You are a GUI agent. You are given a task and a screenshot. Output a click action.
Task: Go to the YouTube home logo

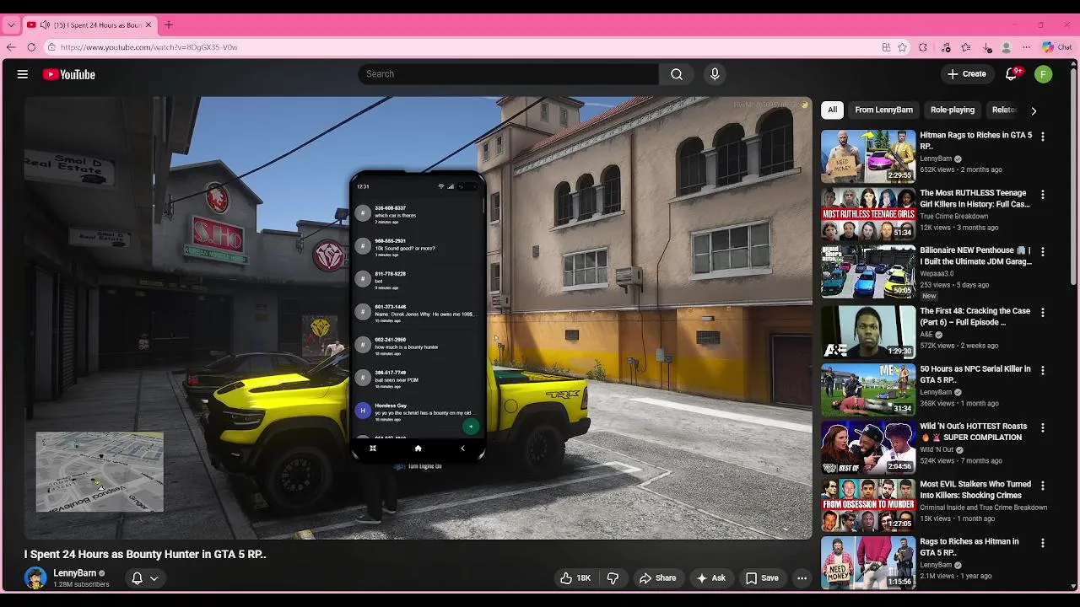point(69,74)
